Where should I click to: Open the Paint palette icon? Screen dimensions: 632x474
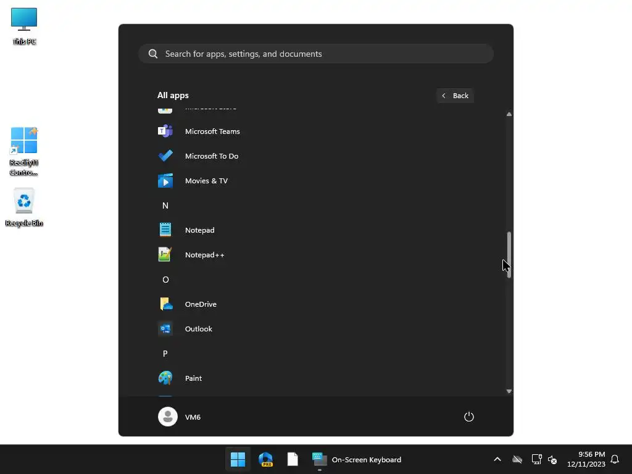point(165,378)
